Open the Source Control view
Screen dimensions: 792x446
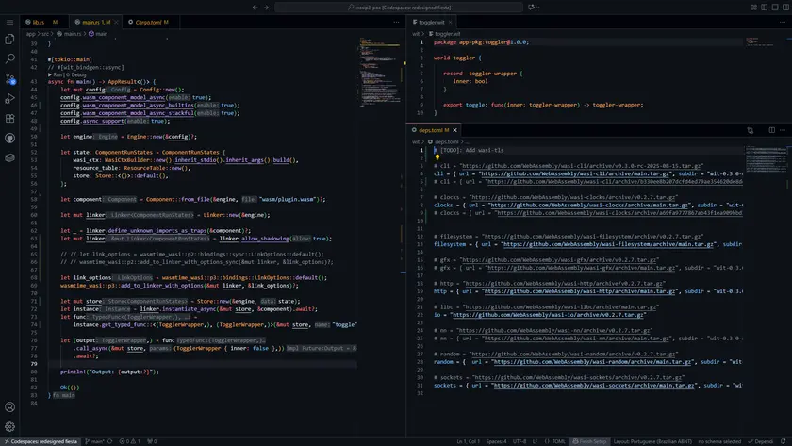pos(10,79)
